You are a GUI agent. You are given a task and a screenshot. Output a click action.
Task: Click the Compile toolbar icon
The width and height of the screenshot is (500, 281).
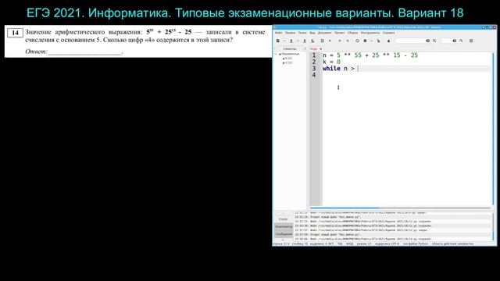coord(357,41)
